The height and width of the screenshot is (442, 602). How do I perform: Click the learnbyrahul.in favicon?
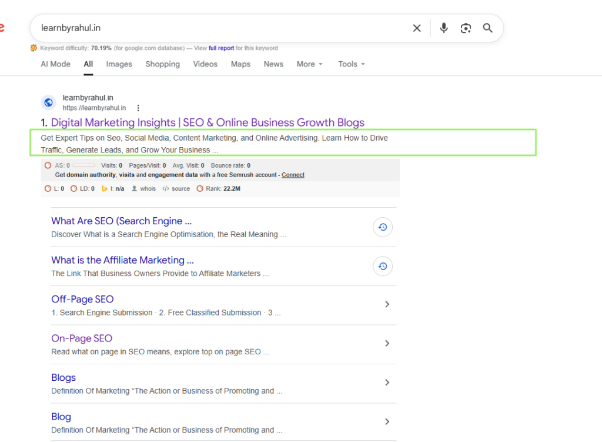48,102
